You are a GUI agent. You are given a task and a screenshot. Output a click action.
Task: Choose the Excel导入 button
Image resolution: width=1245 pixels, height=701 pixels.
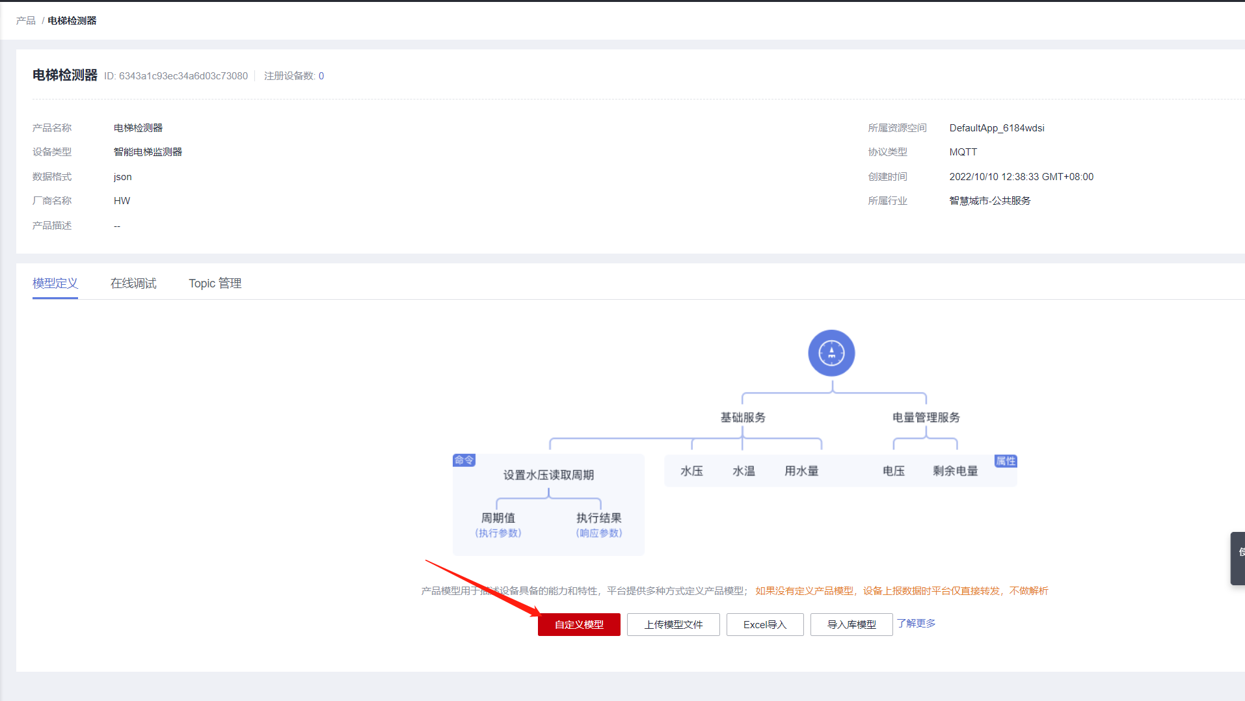click(765, 625)
